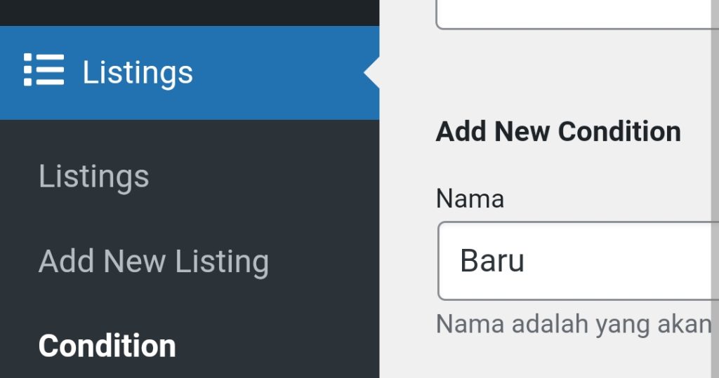The height and width of the screenshot is (378, 719).
Task: Click the Nama field label
Action: tap(470, 198)
